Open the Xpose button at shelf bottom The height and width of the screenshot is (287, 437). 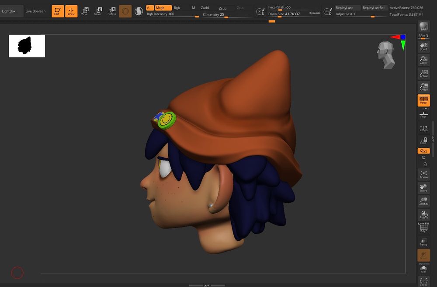click(x=423, y=281)
